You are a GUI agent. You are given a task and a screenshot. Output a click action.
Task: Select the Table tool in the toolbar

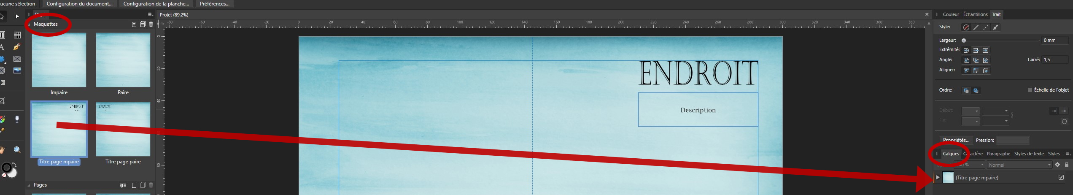[x=17, y=35]
